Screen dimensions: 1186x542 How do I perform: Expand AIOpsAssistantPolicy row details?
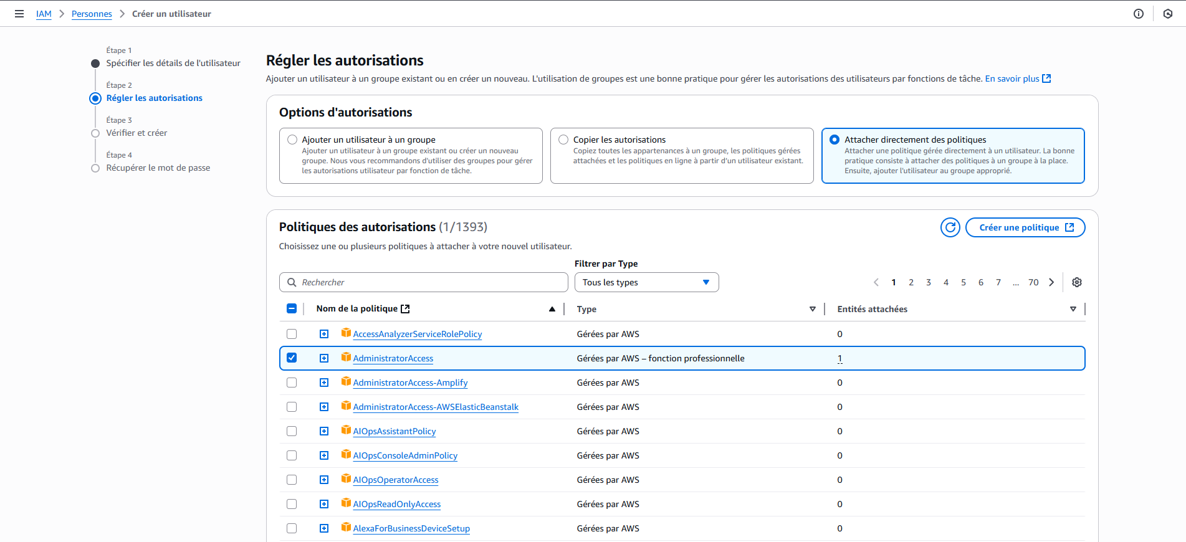point(324,431)
